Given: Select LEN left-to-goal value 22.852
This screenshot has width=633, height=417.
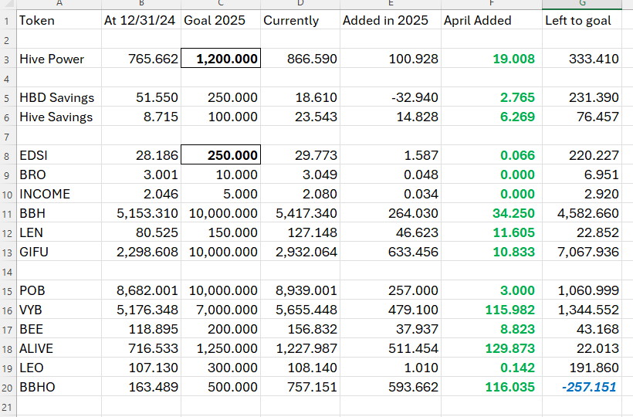Looking at the screenshot, I should click(582, 232).
